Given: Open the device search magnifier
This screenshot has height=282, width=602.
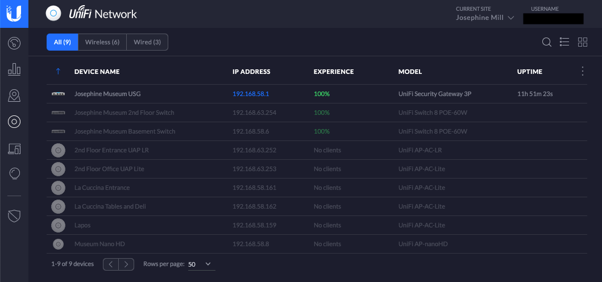Looking at the screenshot, I should (x=547, y=42).
